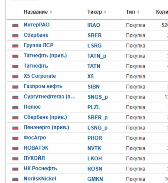
Task: Click the flag icon beside Сбербанк
Action: point(15,35)
